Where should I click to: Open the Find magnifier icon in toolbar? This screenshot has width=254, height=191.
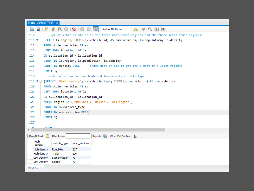click(150, 29)
